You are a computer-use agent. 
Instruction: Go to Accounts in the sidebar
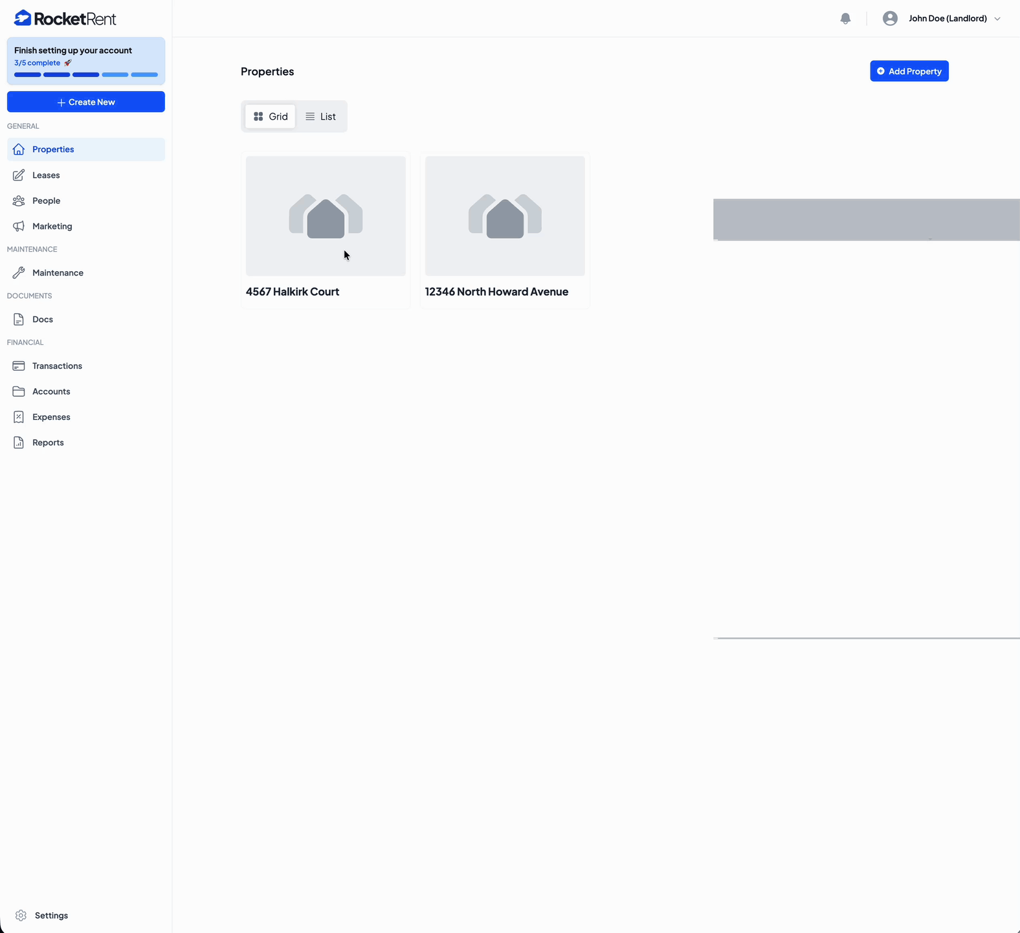[x=86, y=391]
